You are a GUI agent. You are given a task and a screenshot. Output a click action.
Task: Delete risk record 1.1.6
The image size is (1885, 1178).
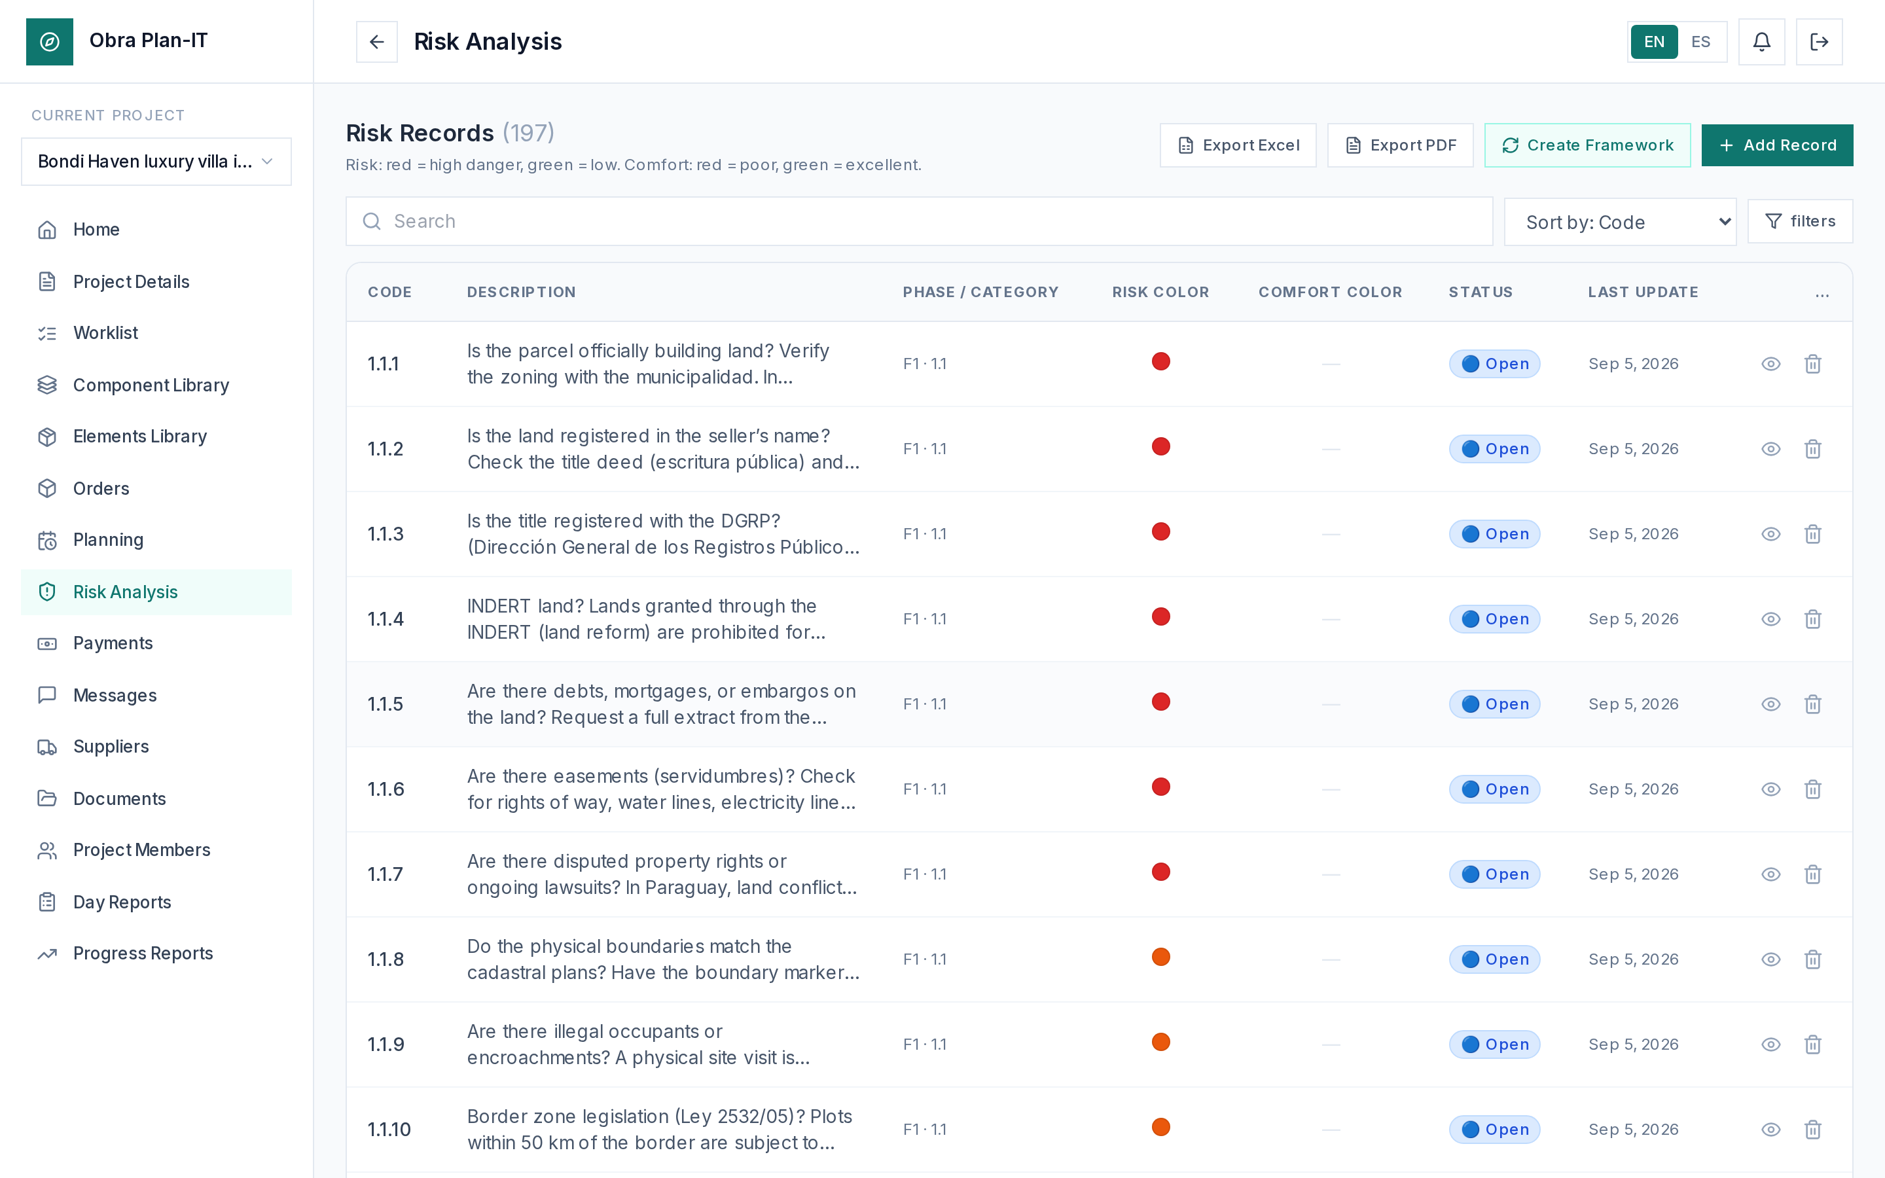(x=1812, y=789)
